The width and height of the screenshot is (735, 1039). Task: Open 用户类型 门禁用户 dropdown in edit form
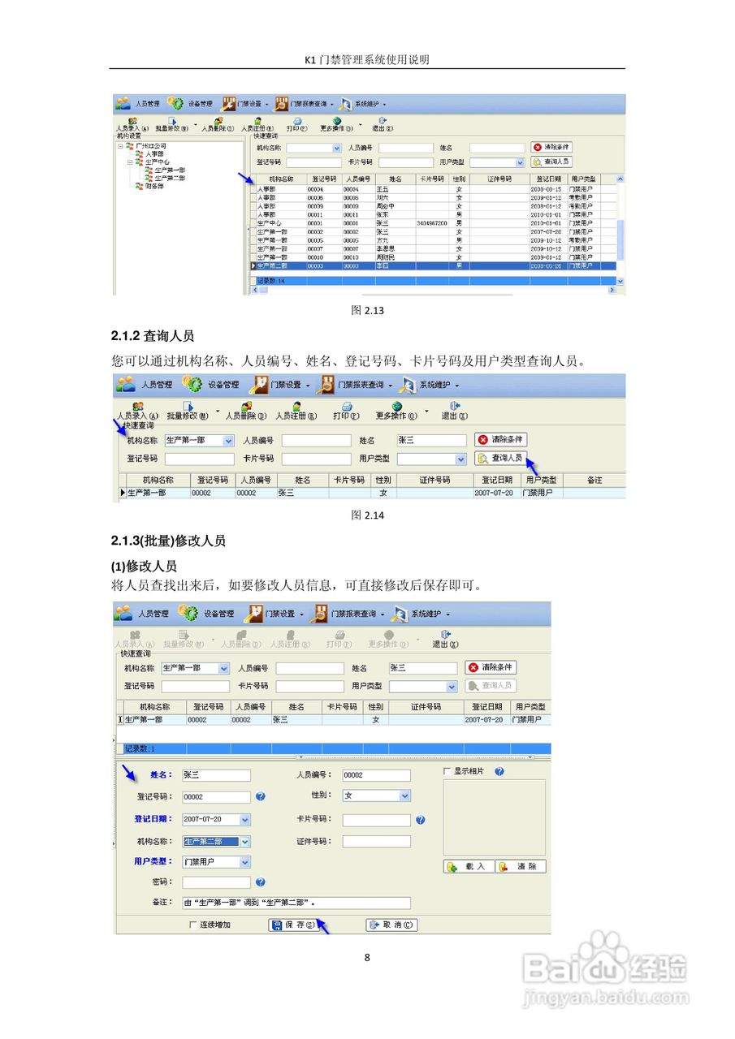(x=244, y=862)
